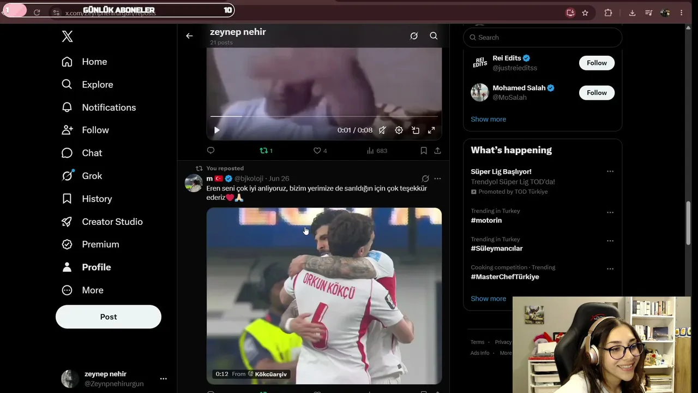This screenshot has width=698, height=393.
Task: Like the top post with 4 likes
Action: [320, 151]
